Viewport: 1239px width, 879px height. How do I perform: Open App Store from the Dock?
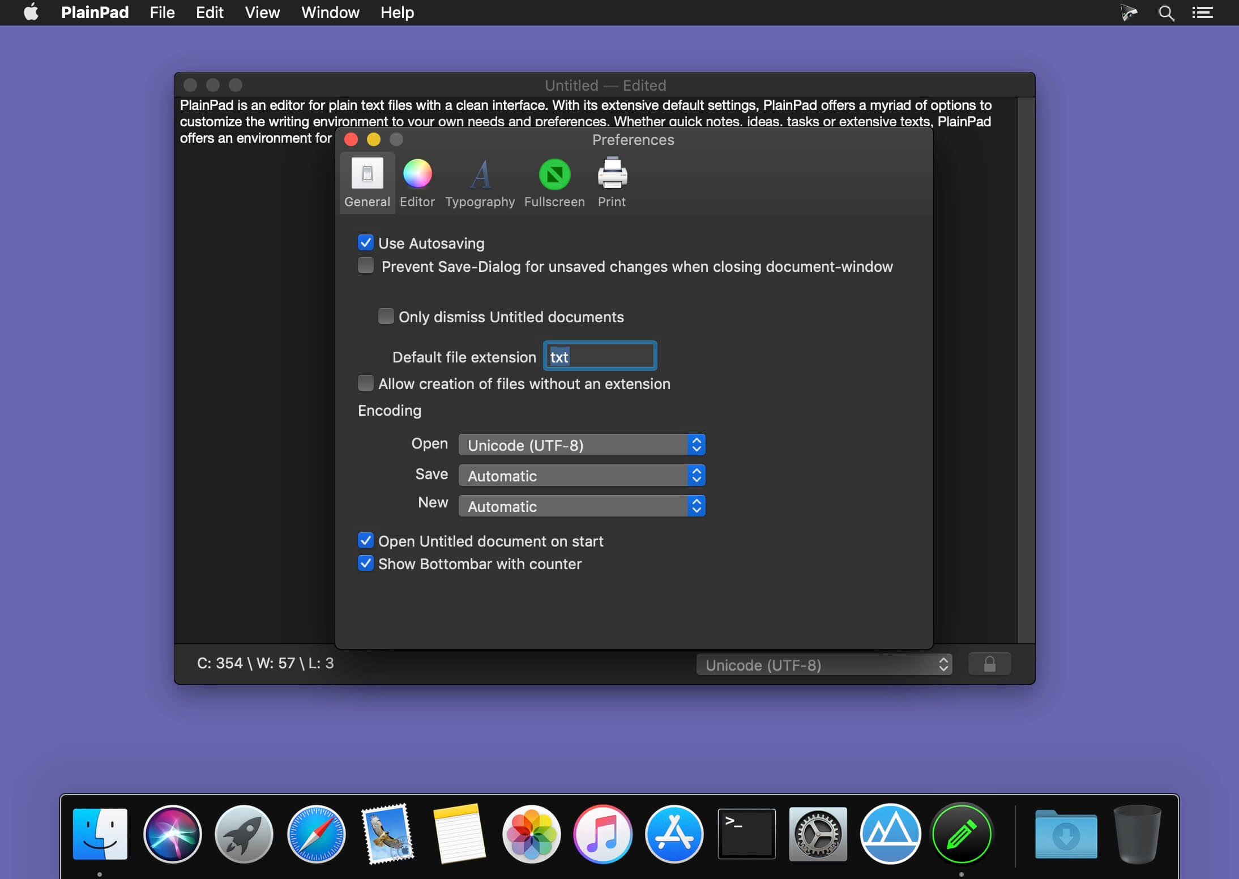(674, 834)
